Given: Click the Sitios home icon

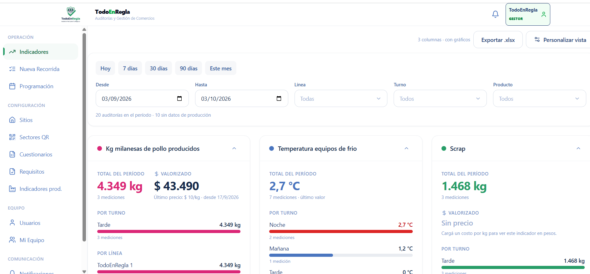Looking at the screenshot, I should pos(12,120).
